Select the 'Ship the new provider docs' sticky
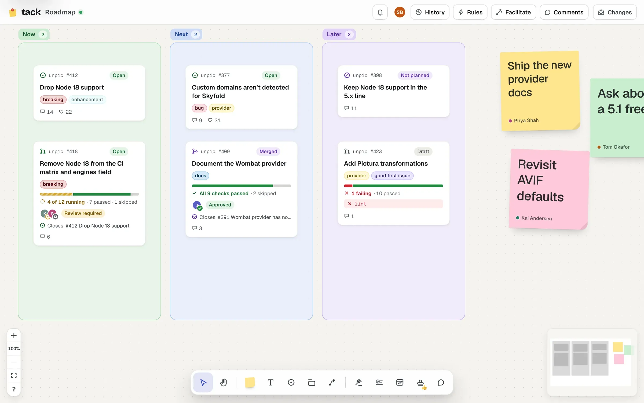This screenshot has width=644, height=403. 540,91
